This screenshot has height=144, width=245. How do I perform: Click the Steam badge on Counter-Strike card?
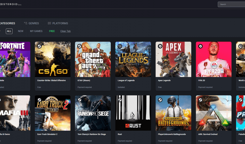39,46
